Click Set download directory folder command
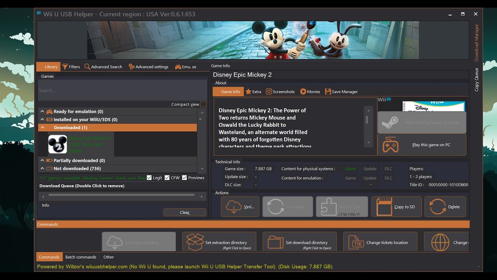Image resolution: width=497 pixels, height=280 pixels. pos(299,242)
